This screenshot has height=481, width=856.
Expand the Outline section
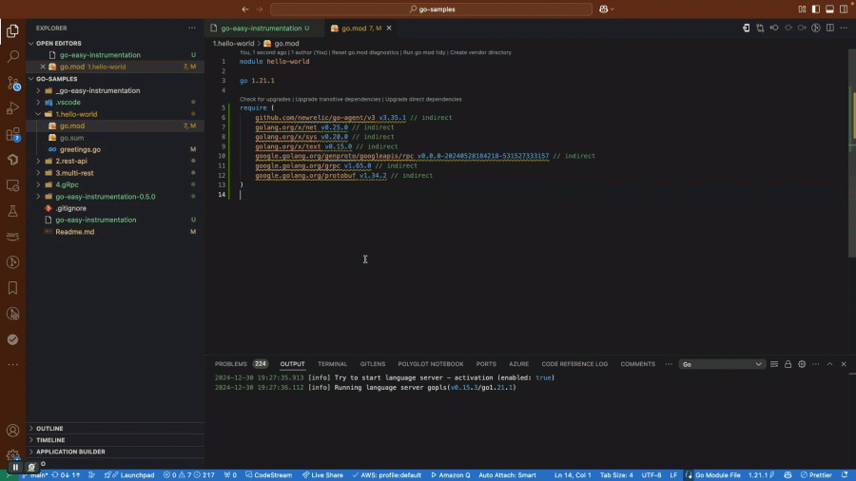[x=50, y=429]
